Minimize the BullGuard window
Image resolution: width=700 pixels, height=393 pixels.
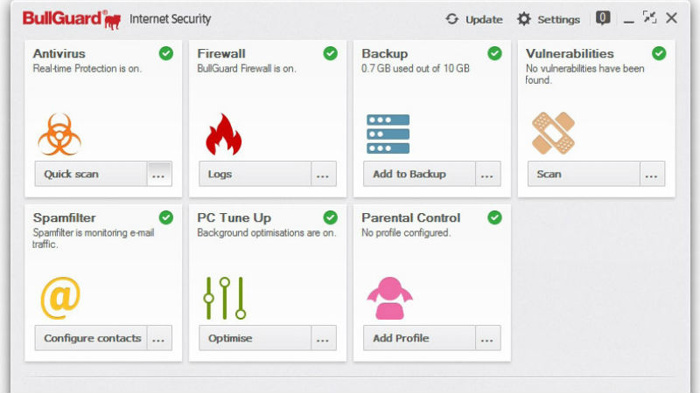point(629,21)
